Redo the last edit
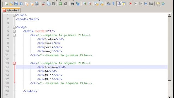The image size is (174, 98). click(66, 4)
